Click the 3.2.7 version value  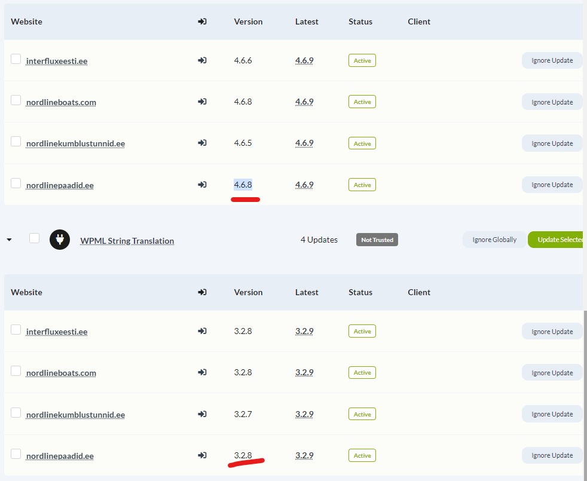pyautogui.click(x=243, y=414)
